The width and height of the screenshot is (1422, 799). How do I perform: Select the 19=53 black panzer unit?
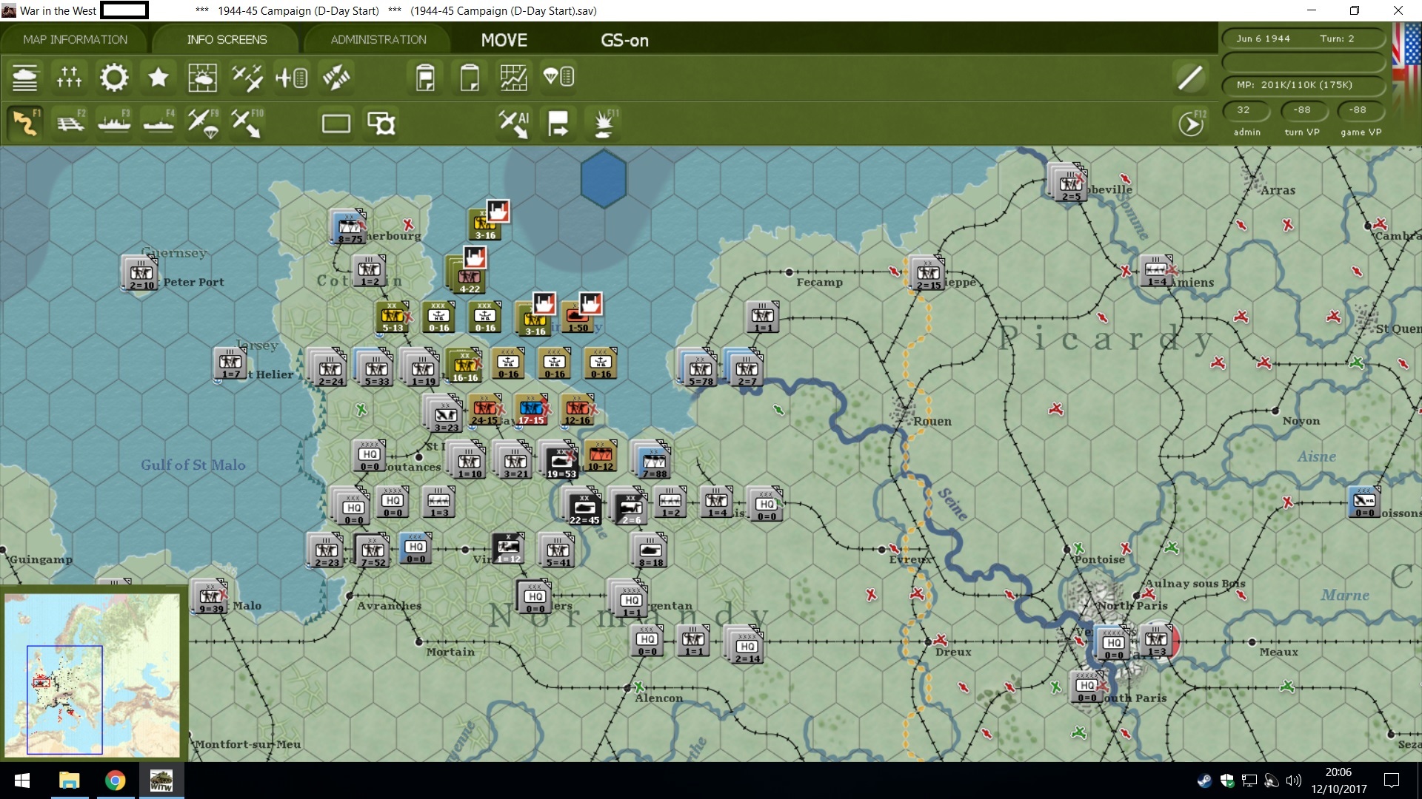(561, 461)
